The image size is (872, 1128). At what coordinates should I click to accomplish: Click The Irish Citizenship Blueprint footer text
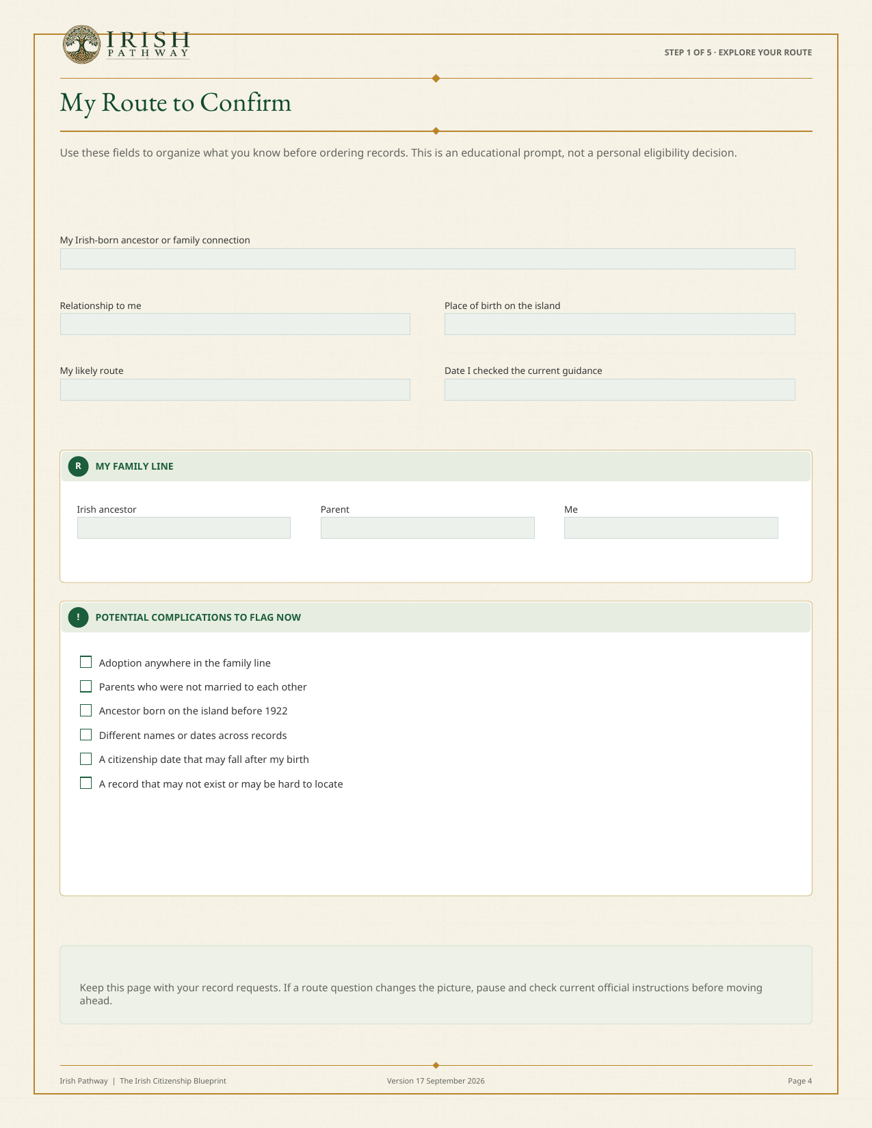(173, 1081)
